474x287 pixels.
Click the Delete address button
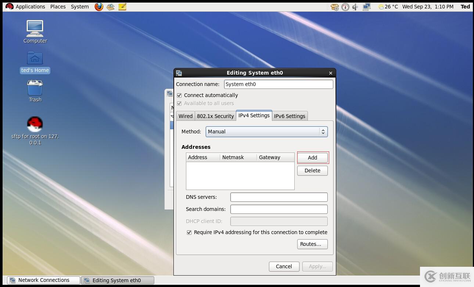[x=312, y=171]
